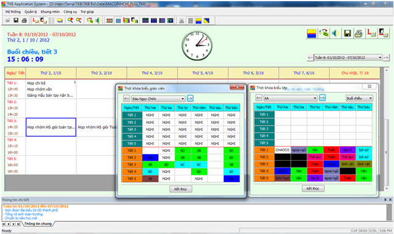Open the Công cụ menu
Image resolution: width=394 pixels, height=234 pixels.
[70, 12]
